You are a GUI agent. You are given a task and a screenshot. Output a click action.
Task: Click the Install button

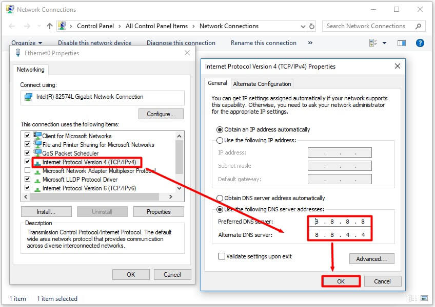click(46, 212)
